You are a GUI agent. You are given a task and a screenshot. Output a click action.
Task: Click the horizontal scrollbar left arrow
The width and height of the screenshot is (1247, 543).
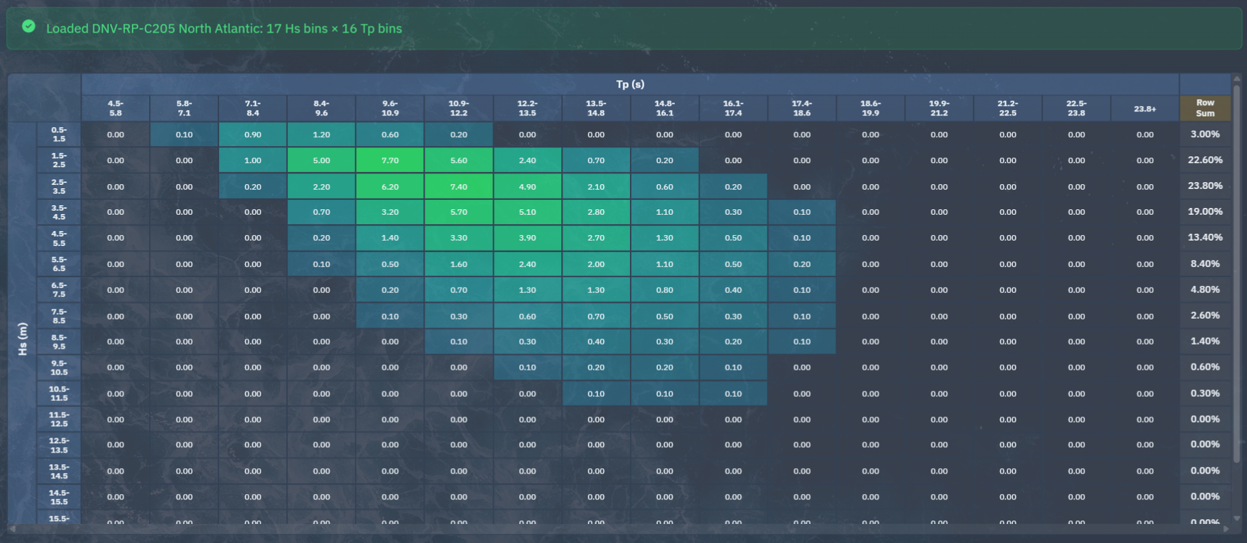pos(12,529)
